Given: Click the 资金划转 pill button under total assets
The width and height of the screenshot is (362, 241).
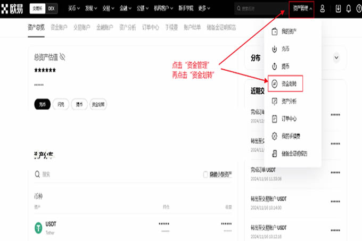Looking at the screenshot, I should pyautogui.click(x=98, y=105).
